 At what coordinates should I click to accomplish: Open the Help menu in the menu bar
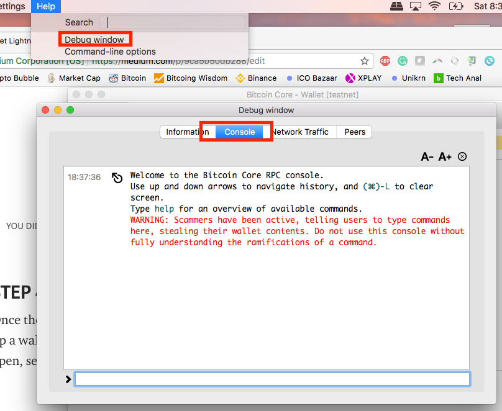(46, 6)
